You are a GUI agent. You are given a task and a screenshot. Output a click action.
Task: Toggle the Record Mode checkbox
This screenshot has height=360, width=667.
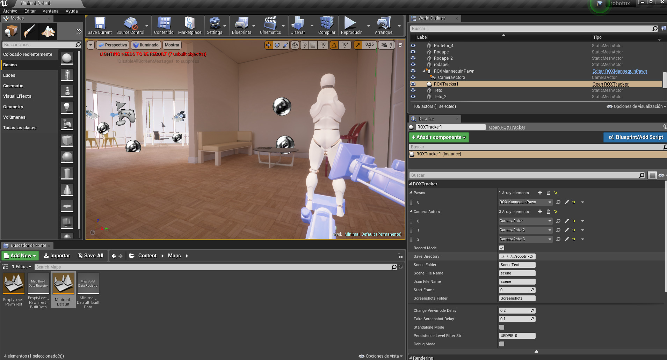pos(502,248)
